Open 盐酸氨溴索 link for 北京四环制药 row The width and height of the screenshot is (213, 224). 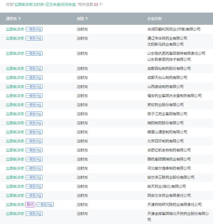pyautogui.click(x=15, y=141)
